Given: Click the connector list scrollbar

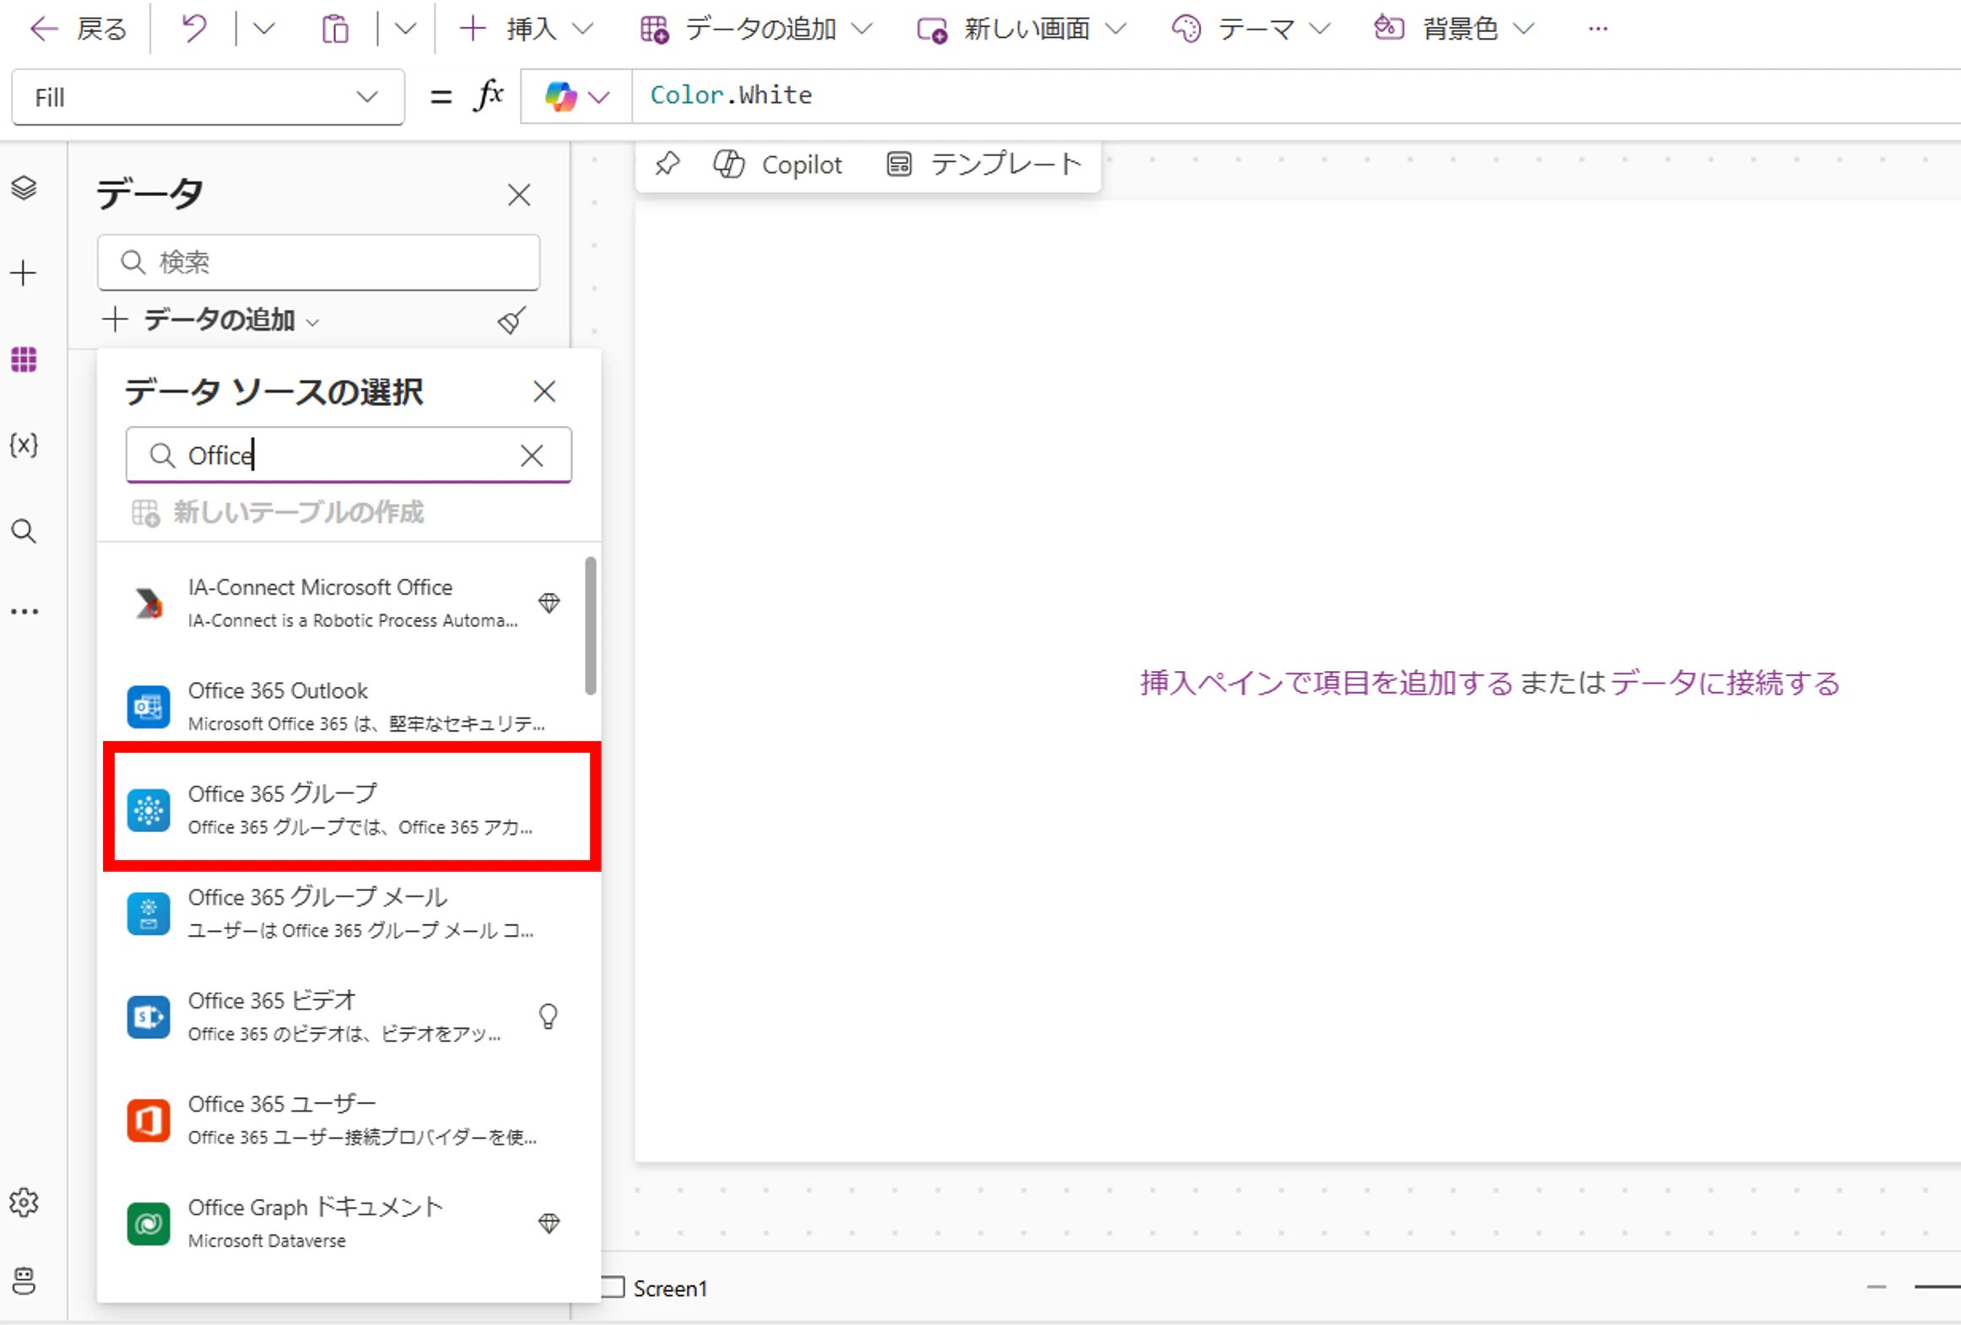Looking at the screenshot, I should [591, 625].
